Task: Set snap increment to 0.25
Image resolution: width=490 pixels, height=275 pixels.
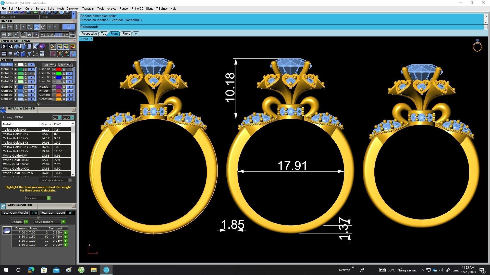Action: pos(51,35)
